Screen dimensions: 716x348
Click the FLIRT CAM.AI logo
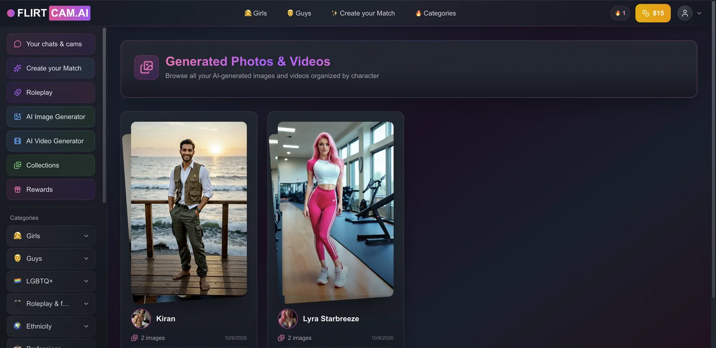tap(49, 13)
